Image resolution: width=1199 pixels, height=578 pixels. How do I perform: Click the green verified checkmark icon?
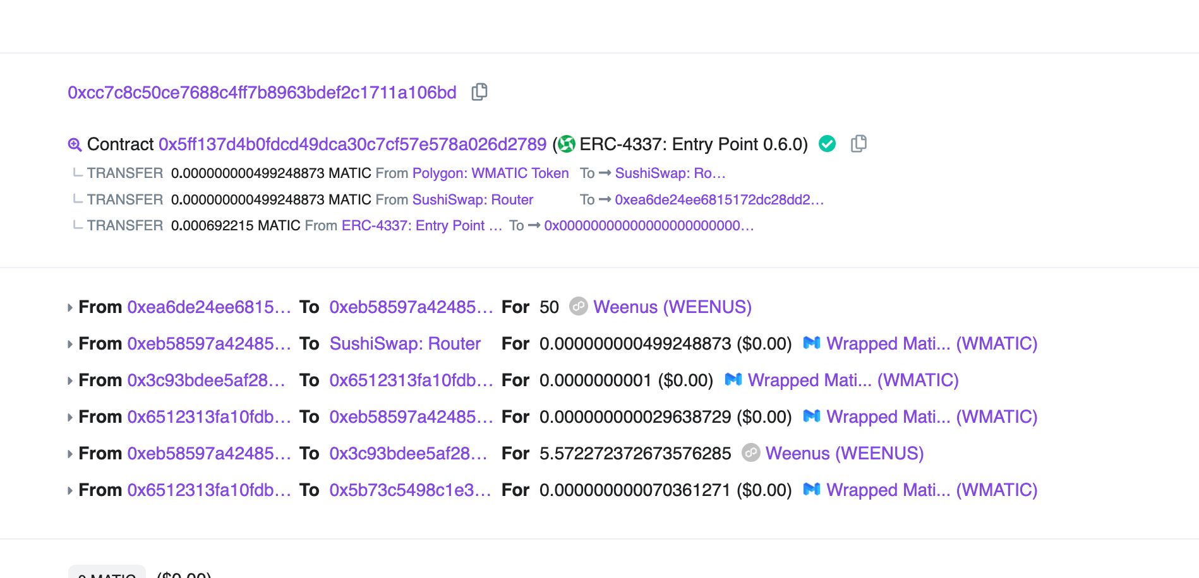827,144
